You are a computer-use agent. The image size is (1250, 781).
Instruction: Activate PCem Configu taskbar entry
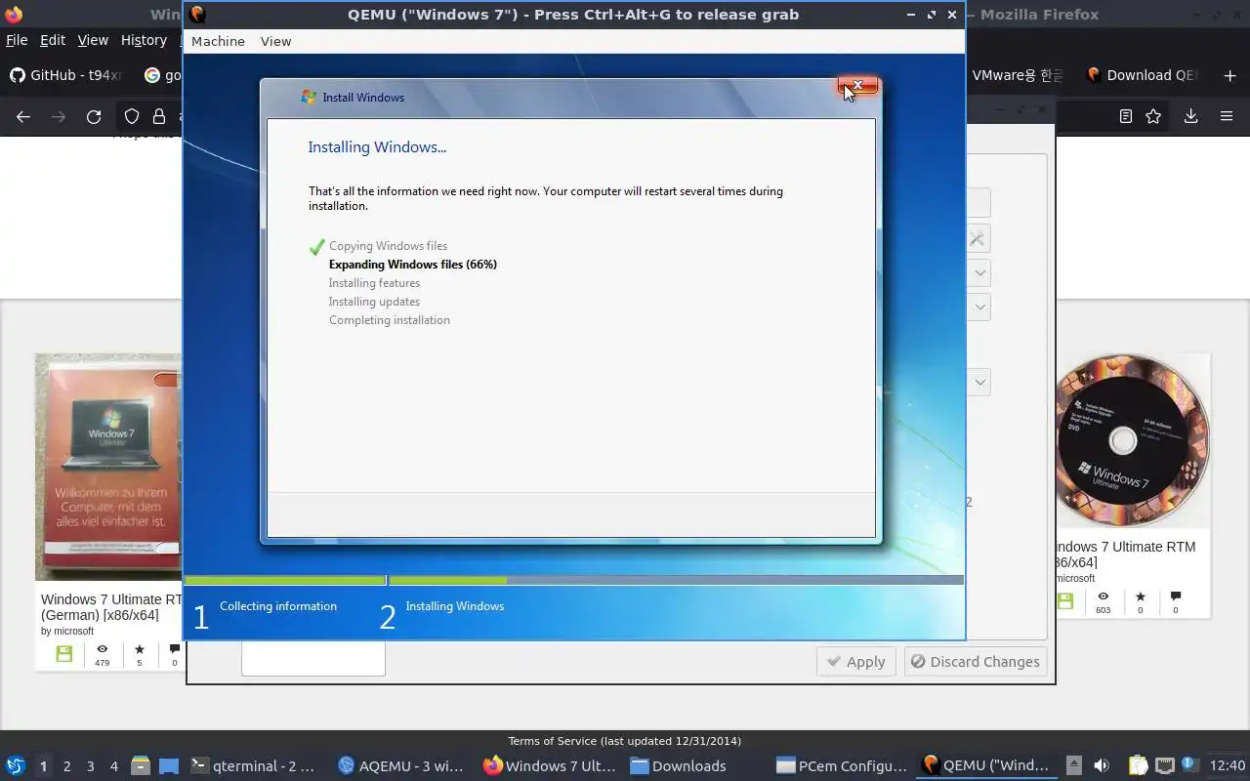842,765
